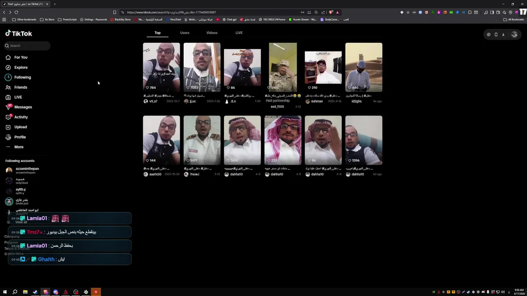Open the Ko Store bookmark
The width and height of the screenshot is (527, 296).
pos(47,19)
